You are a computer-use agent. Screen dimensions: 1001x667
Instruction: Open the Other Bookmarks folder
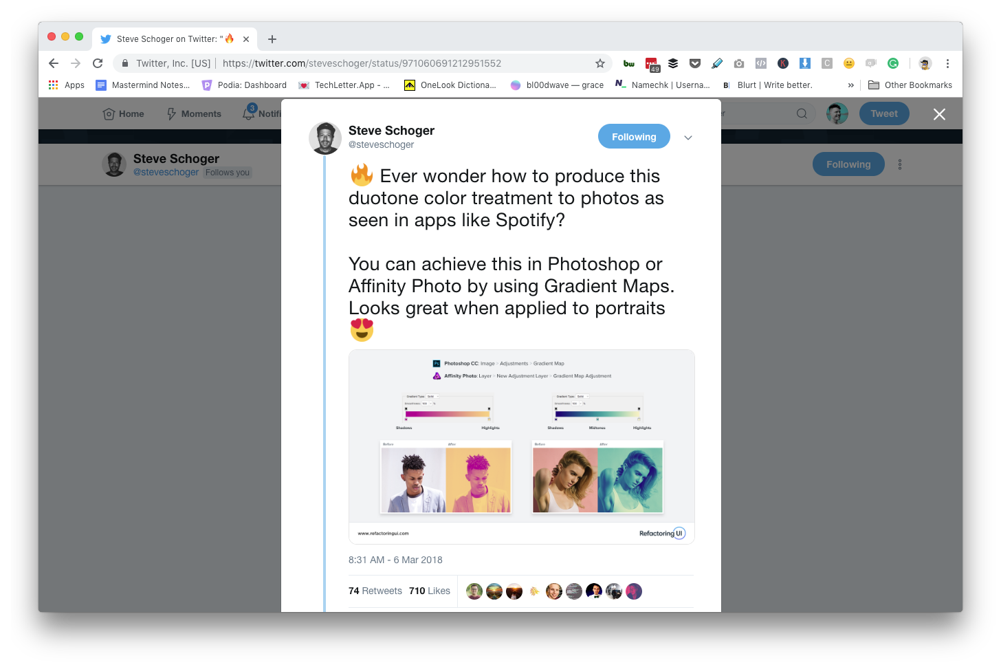click(910, 85)
